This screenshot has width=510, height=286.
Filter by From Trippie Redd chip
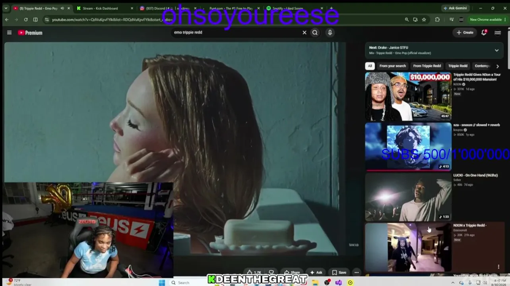(x=427, y=66)
